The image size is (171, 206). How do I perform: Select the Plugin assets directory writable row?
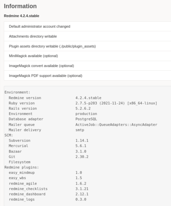[x=87, y=46]
